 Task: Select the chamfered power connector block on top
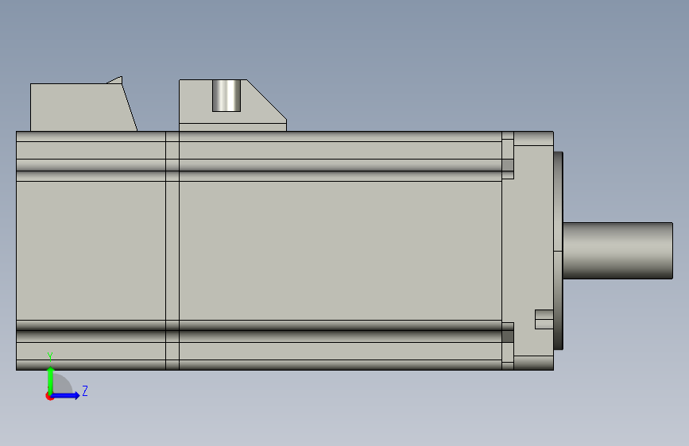233,106
